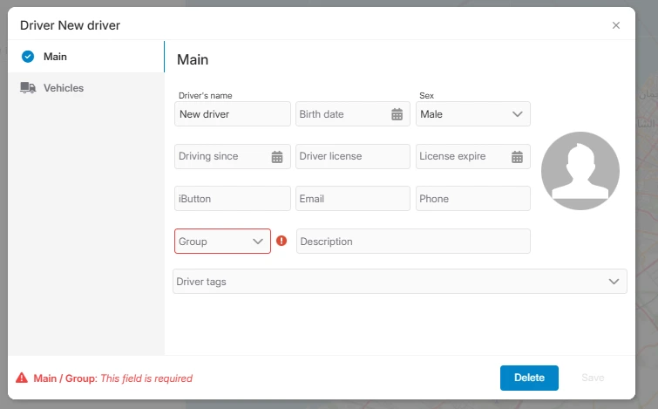This screenshot has width=658, height=409.
Task: Click the Email input field
Action: click(x=352, y=199)
